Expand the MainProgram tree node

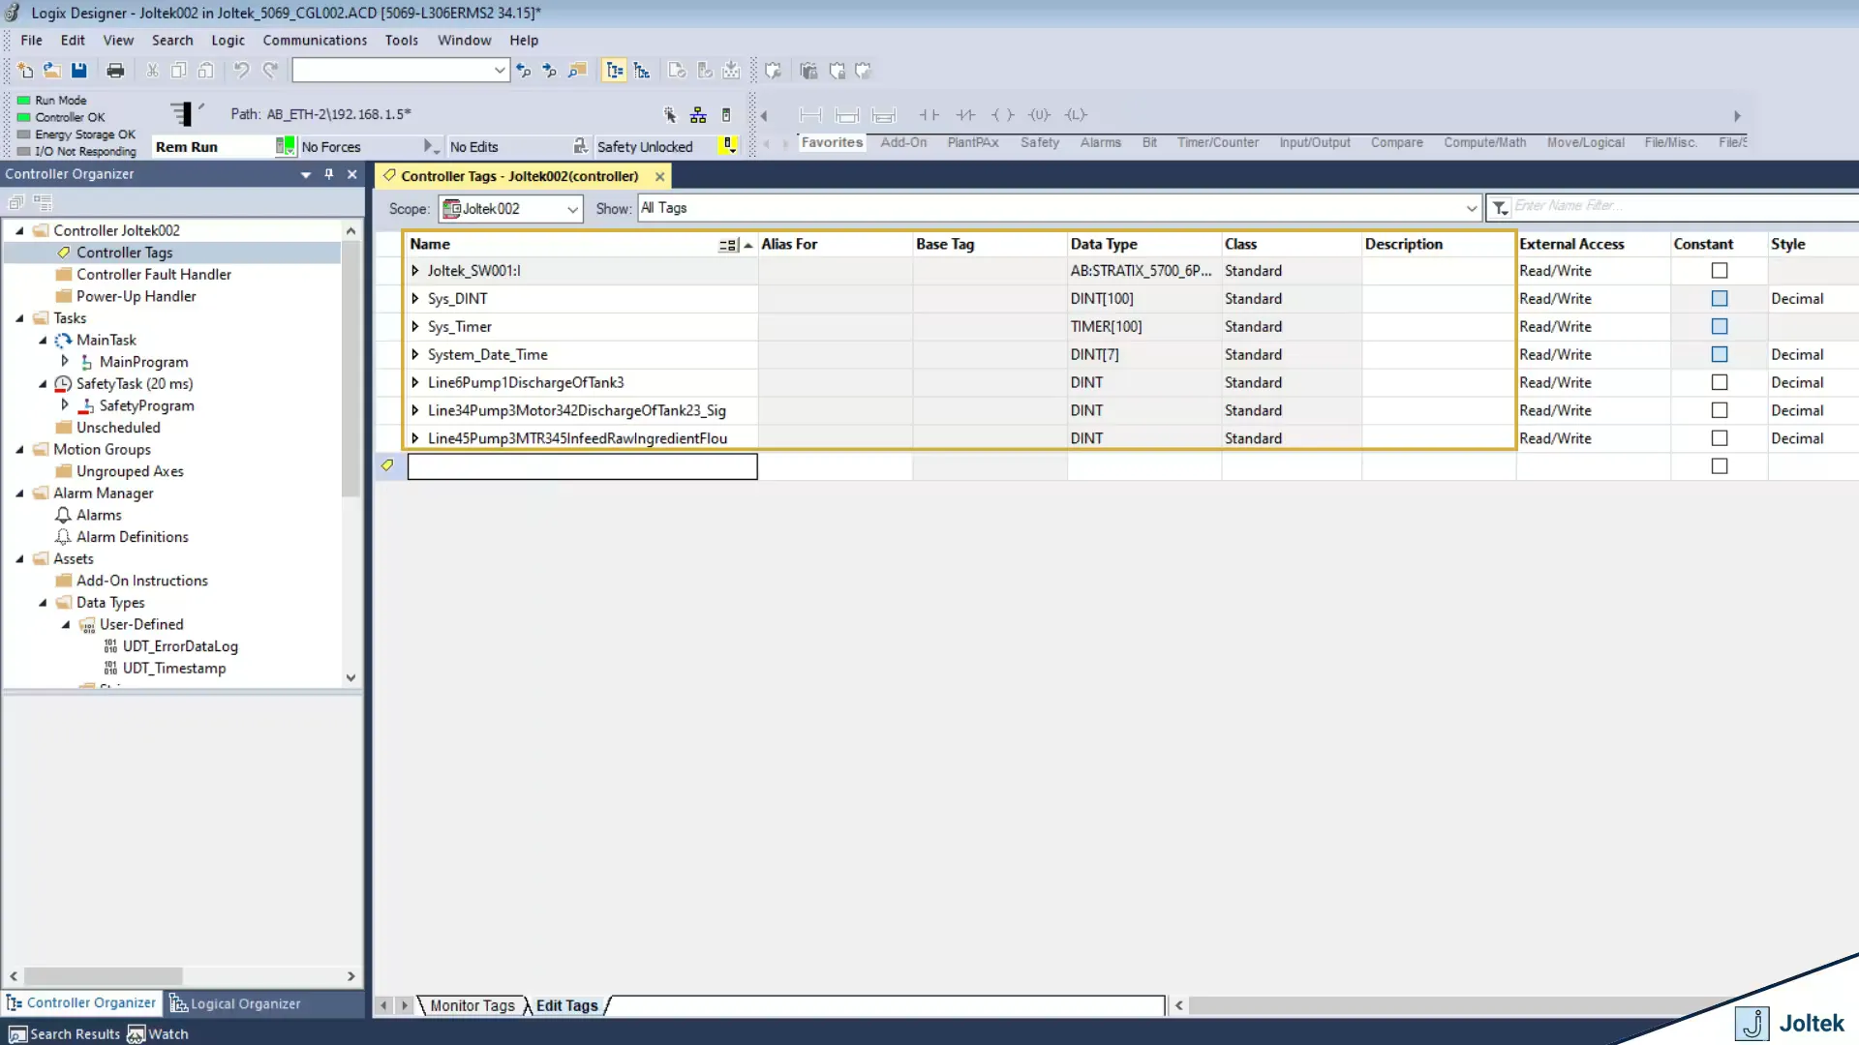(65, 361)
